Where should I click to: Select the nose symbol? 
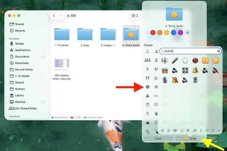(x=148, y=96)
